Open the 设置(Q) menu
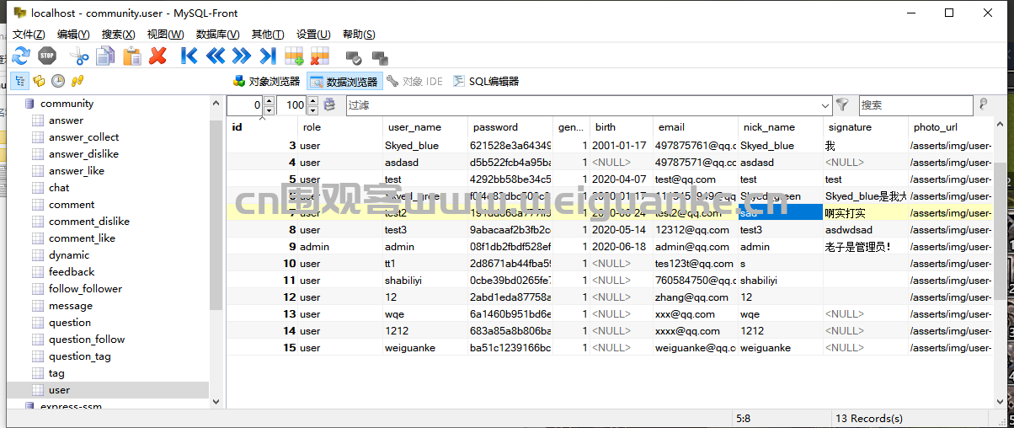Viewport: 1014px width, 428px height. 313,35
